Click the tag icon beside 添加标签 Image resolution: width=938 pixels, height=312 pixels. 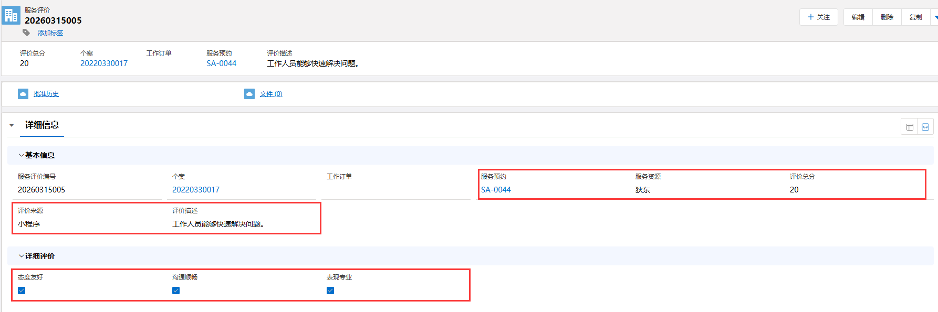[x=26, y=33]
